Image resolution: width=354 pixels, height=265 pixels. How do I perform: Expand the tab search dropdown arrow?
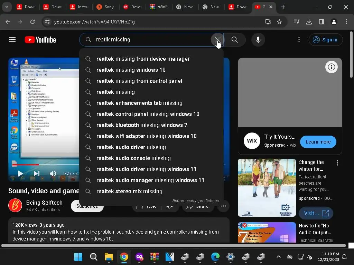tap(7, 7)
